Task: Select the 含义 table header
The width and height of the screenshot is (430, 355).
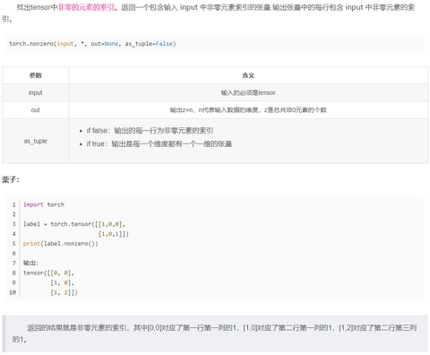Action: [248, 75]
